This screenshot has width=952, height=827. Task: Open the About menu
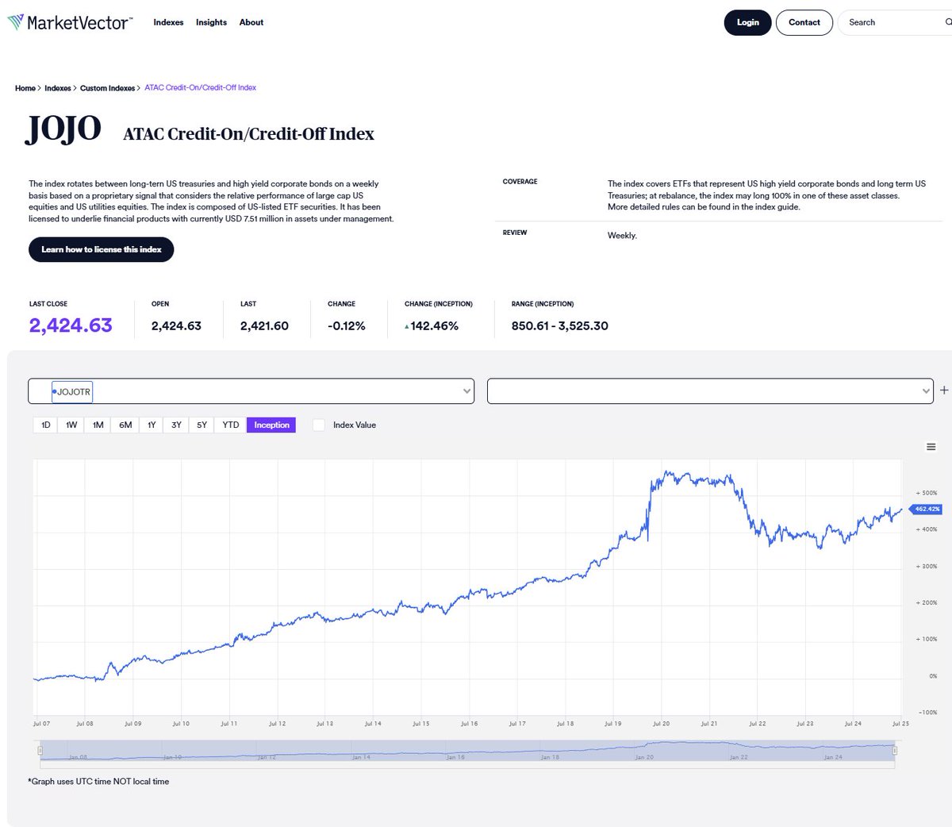(251, 22)
